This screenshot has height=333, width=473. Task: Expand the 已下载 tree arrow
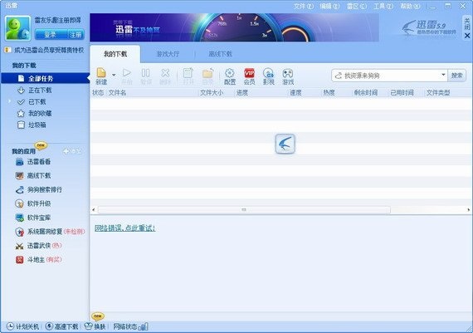pyautogui.click(x=9, y=101)
